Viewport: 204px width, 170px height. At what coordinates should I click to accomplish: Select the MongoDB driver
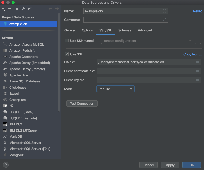pos(29,155)
